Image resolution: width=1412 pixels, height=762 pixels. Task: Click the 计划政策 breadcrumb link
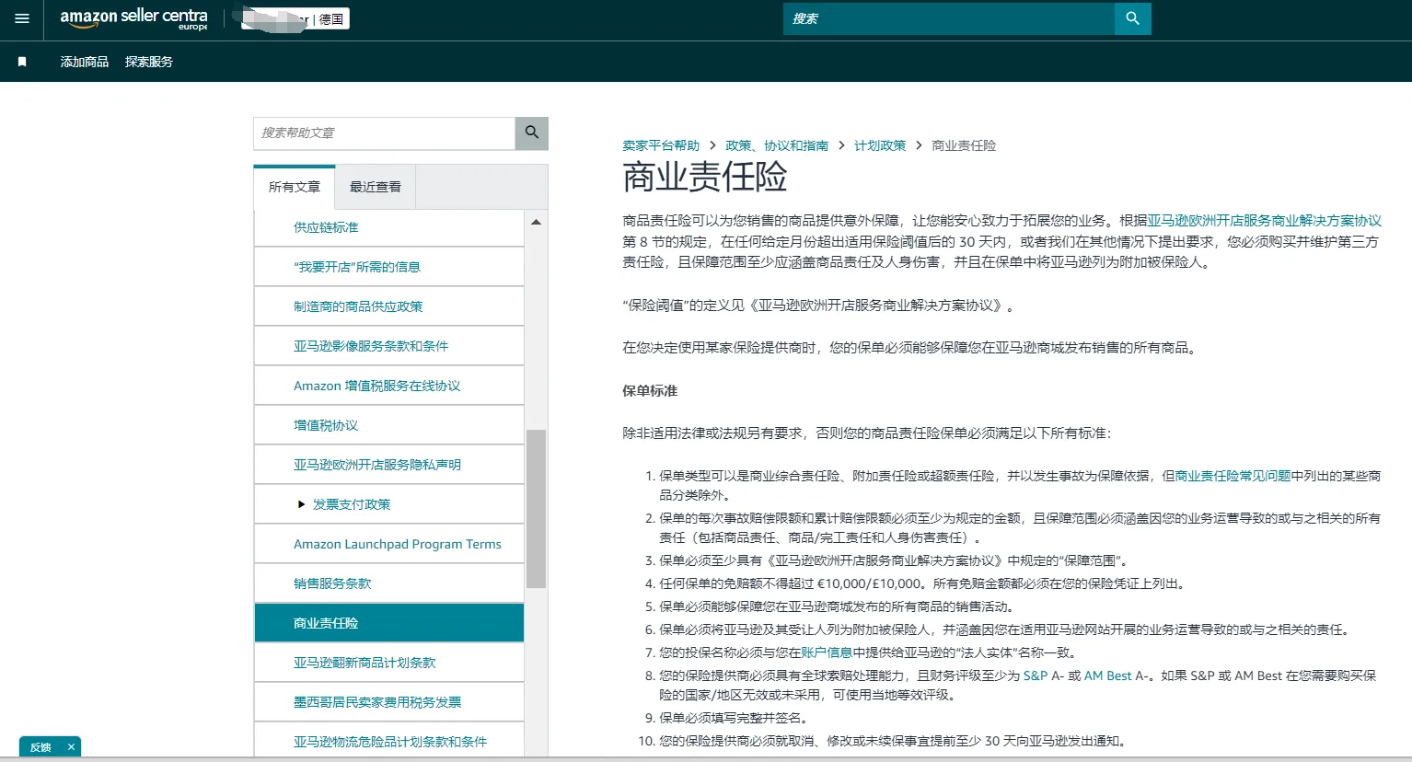(880, 145)
